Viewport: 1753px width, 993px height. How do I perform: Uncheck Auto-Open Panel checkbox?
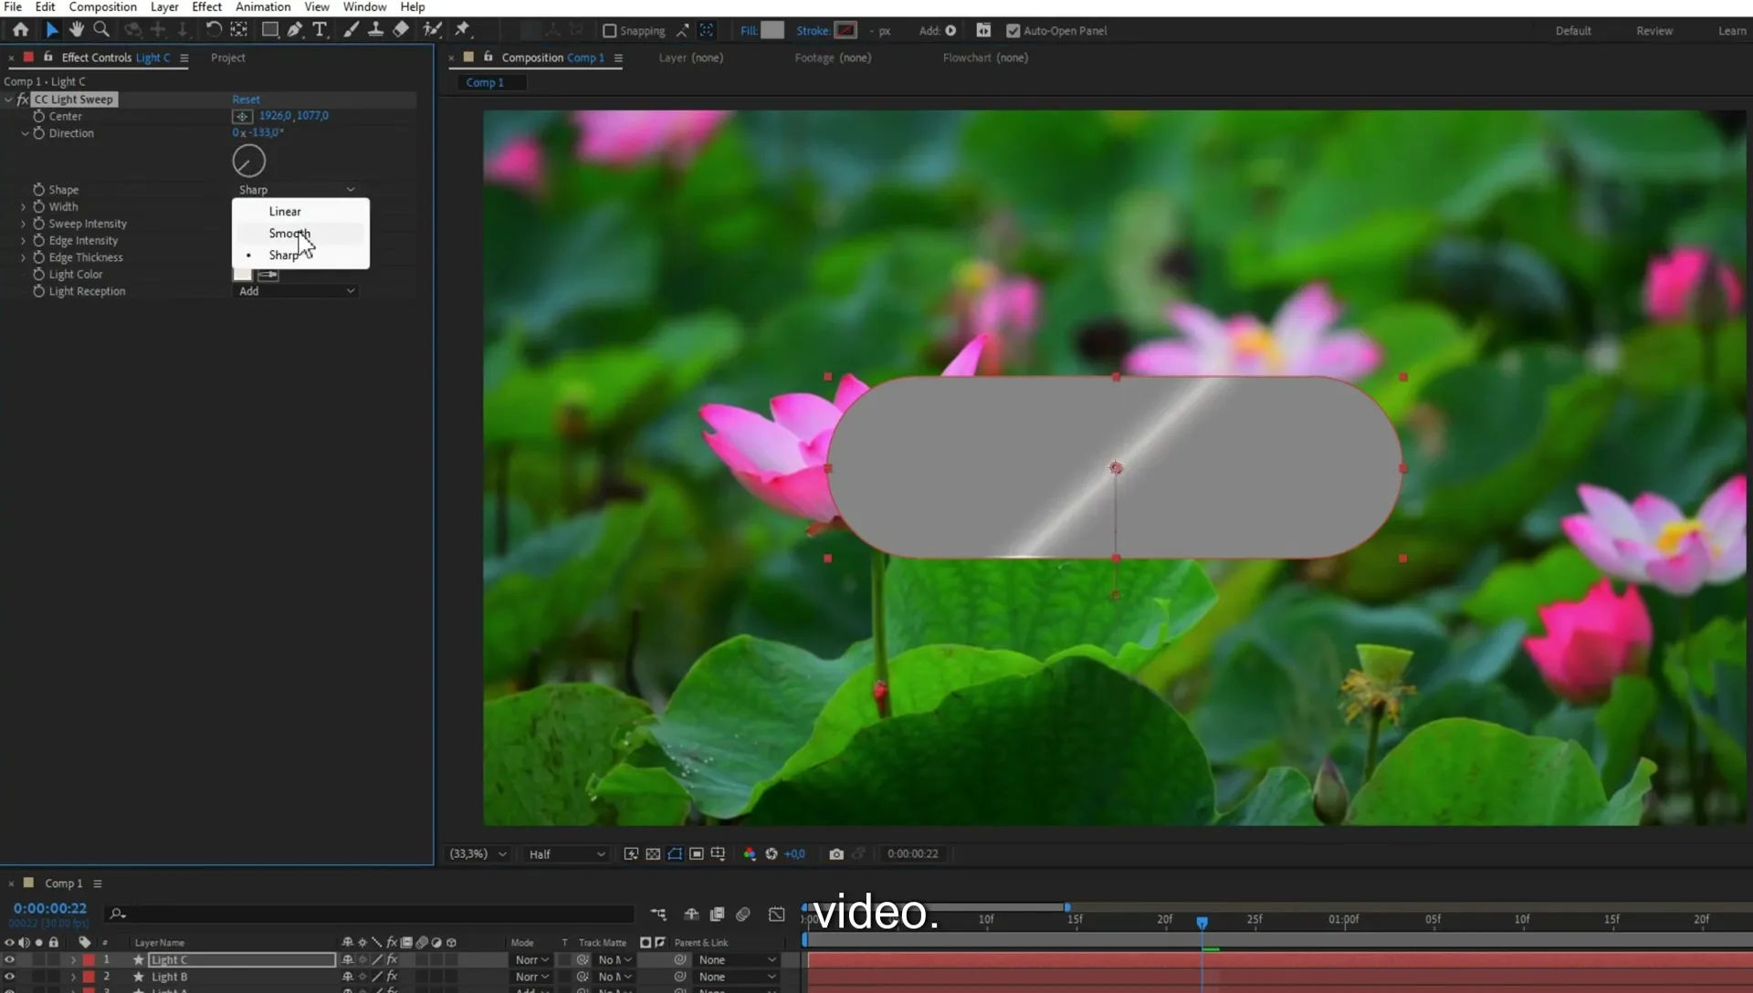(1013, 31)
